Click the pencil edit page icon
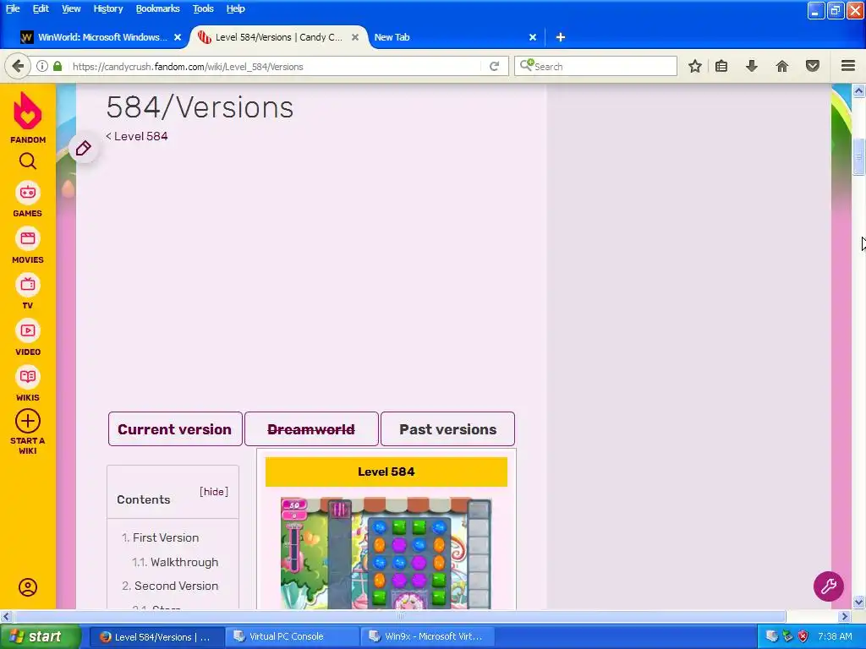The width and height of the screenshot is (866, 649). (84, 148)
